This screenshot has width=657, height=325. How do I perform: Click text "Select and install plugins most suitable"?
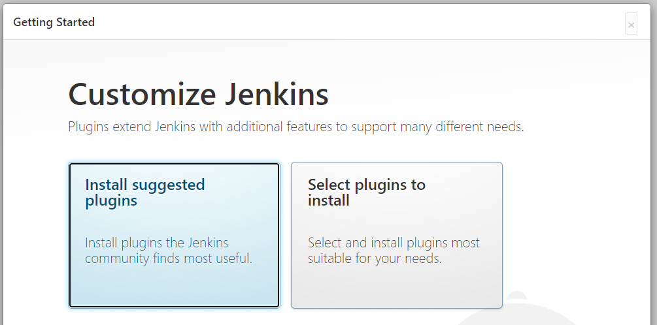pyautogui.click(x=394, y=250)
